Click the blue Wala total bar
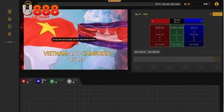Image resolution: width=224 pixels, height=112 pixels. [x=193, y=21]
